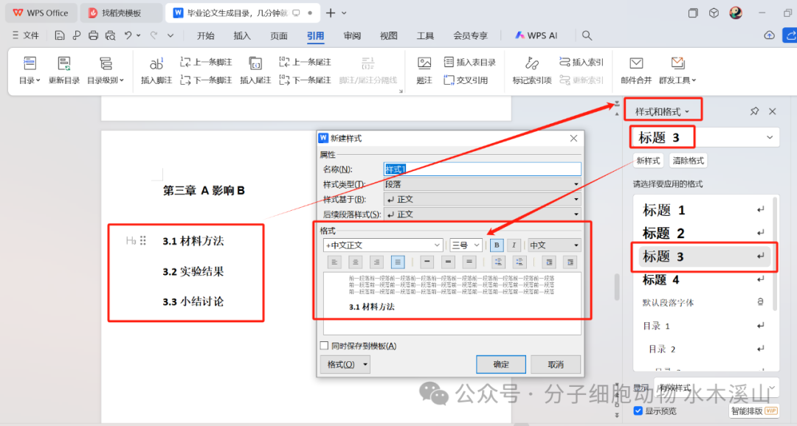797x426 pixels.
Task: Toggle Italic in 新建样式 dialog
Action: [x=514, y=245]
